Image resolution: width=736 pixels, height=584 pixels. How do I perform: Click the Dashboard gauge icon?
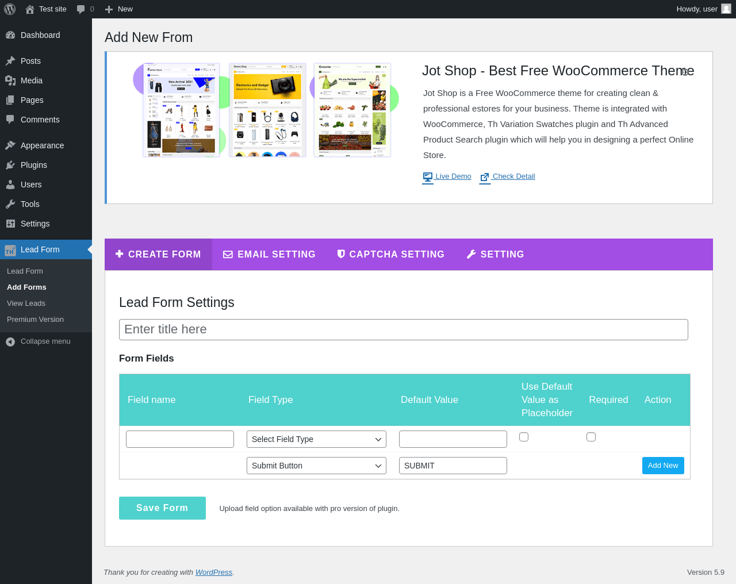click(10, 35)
